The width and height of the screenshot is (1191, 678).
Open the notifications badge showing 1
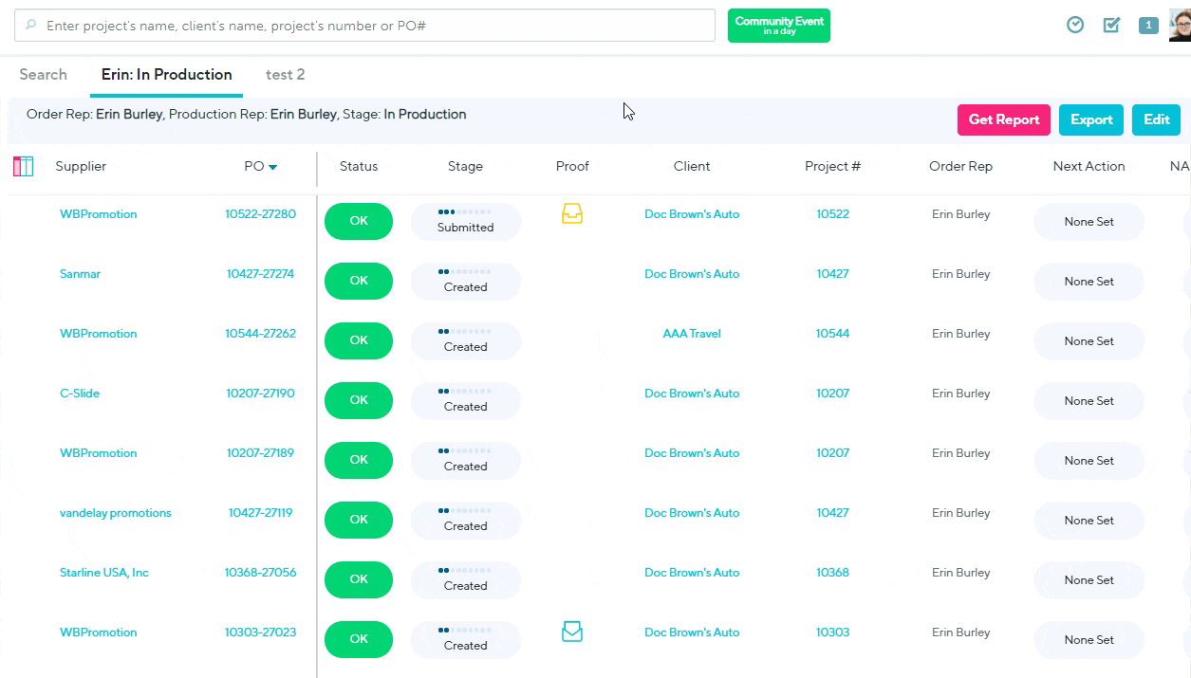pyautogui.click(x=1148, y=26)
